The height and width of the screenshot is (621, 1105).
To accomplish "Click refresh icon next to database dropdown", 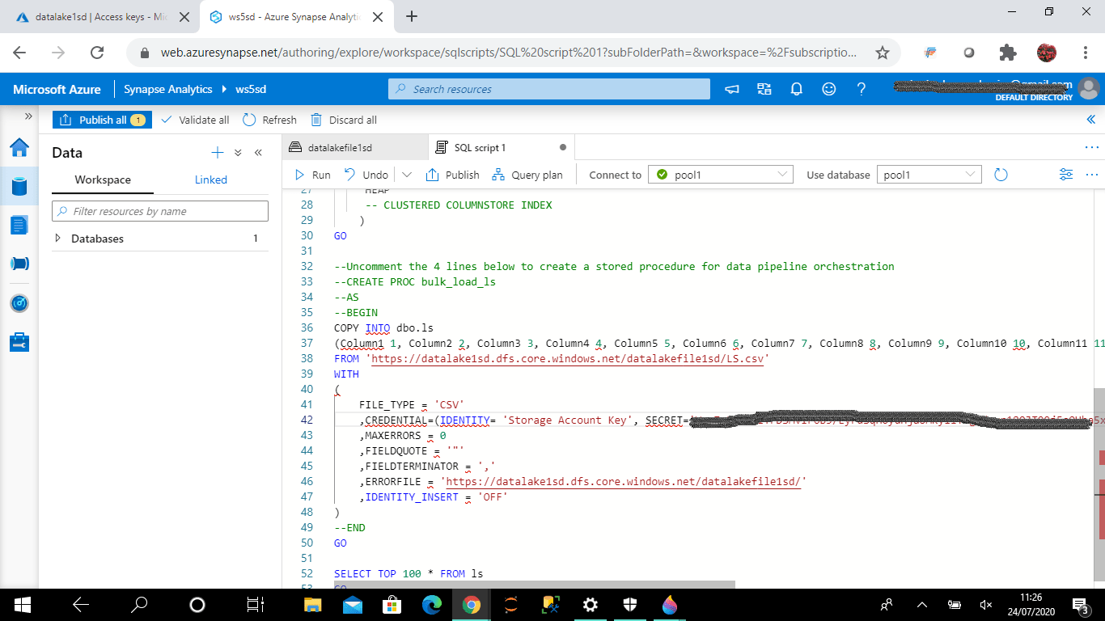I will (x=1001, y=175).
